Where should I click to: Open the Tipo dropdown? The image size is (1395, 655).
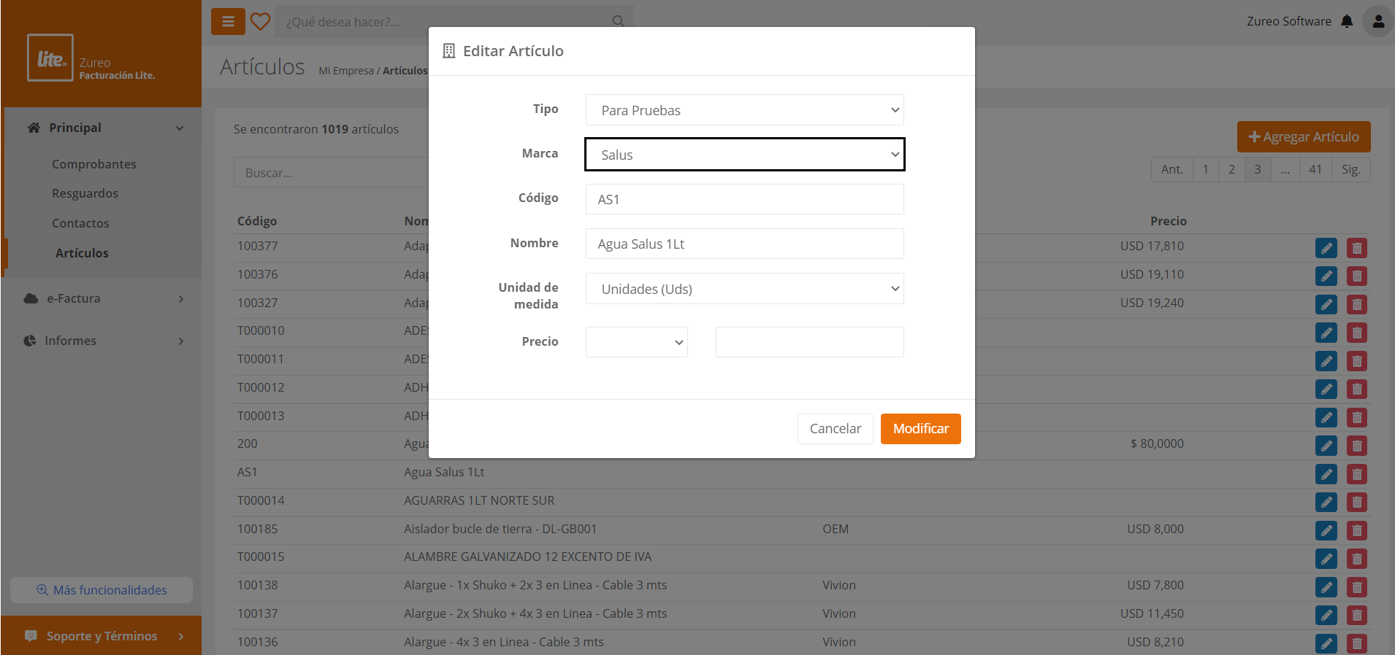(744, 110)
